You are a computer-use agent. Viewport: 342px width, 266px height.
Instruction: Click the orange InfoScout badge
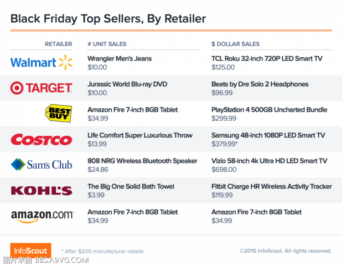coord(31,251)
